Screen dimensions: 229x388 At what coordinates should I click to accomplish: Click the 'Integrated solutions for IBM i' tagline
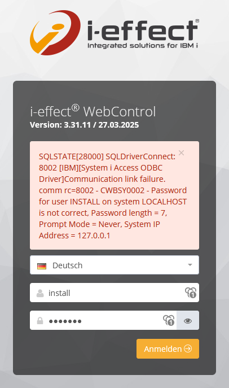[143, 46]
